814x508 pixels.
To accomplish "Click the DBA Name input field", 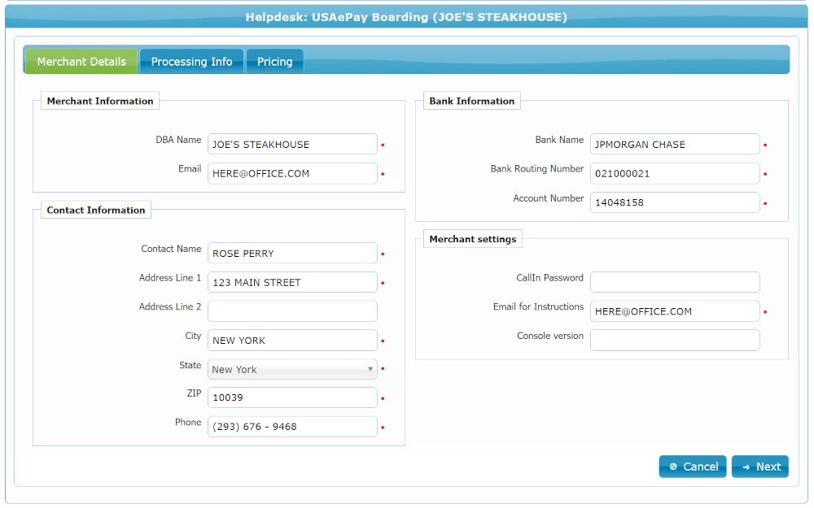I will [x=292, y=145].
